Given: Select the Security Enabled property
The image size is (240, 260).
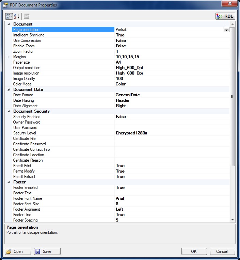Looking at the screenshot, I should tap(27, 117).
